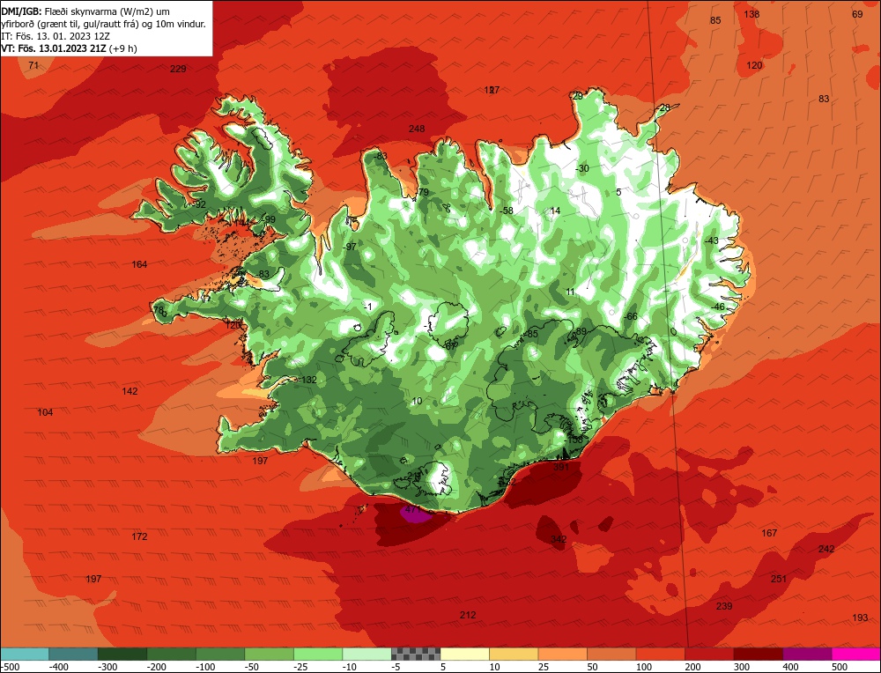Pick the legend swatch between -100 and -50
The width and height of the screenshot is (881, 673).
tap(220, 654)
